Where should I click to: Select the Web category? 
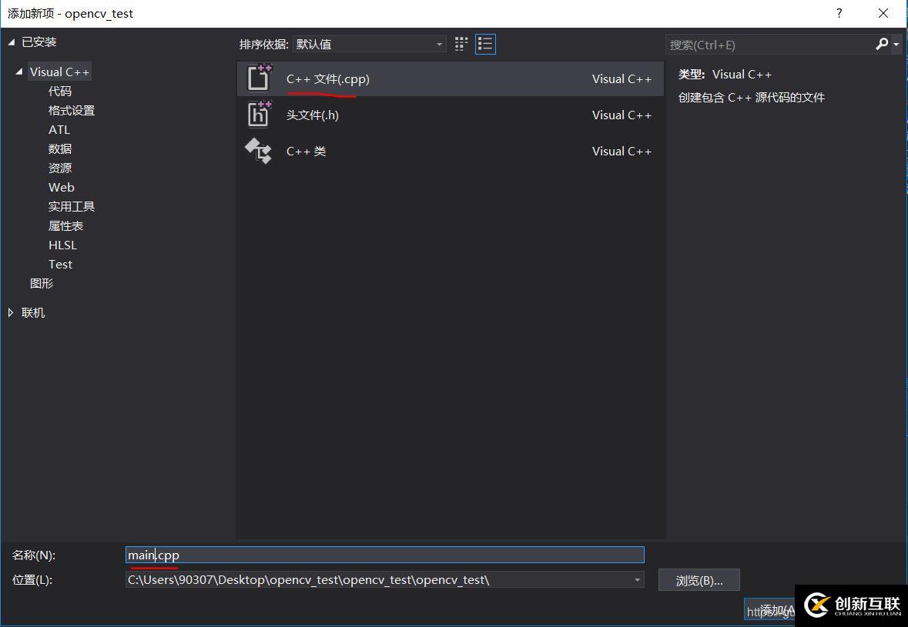62,187
